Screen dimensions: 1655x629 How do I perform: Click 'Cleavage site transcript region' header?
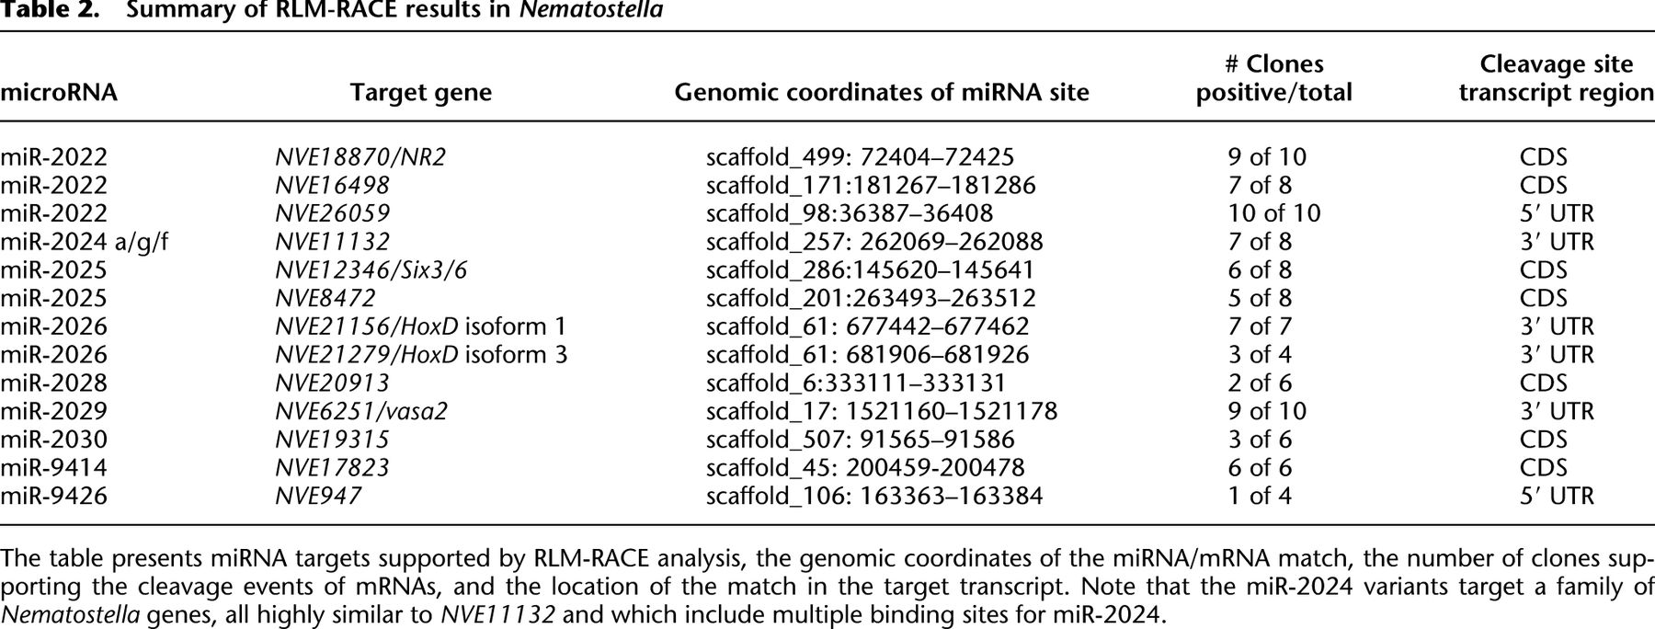[x=1556, y=78]
